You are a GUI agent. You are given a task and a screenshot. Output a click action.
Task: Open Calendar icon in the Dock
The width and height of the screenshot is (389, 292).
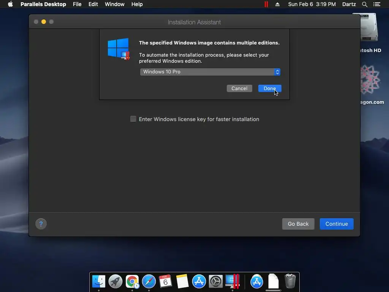[166, 281]
